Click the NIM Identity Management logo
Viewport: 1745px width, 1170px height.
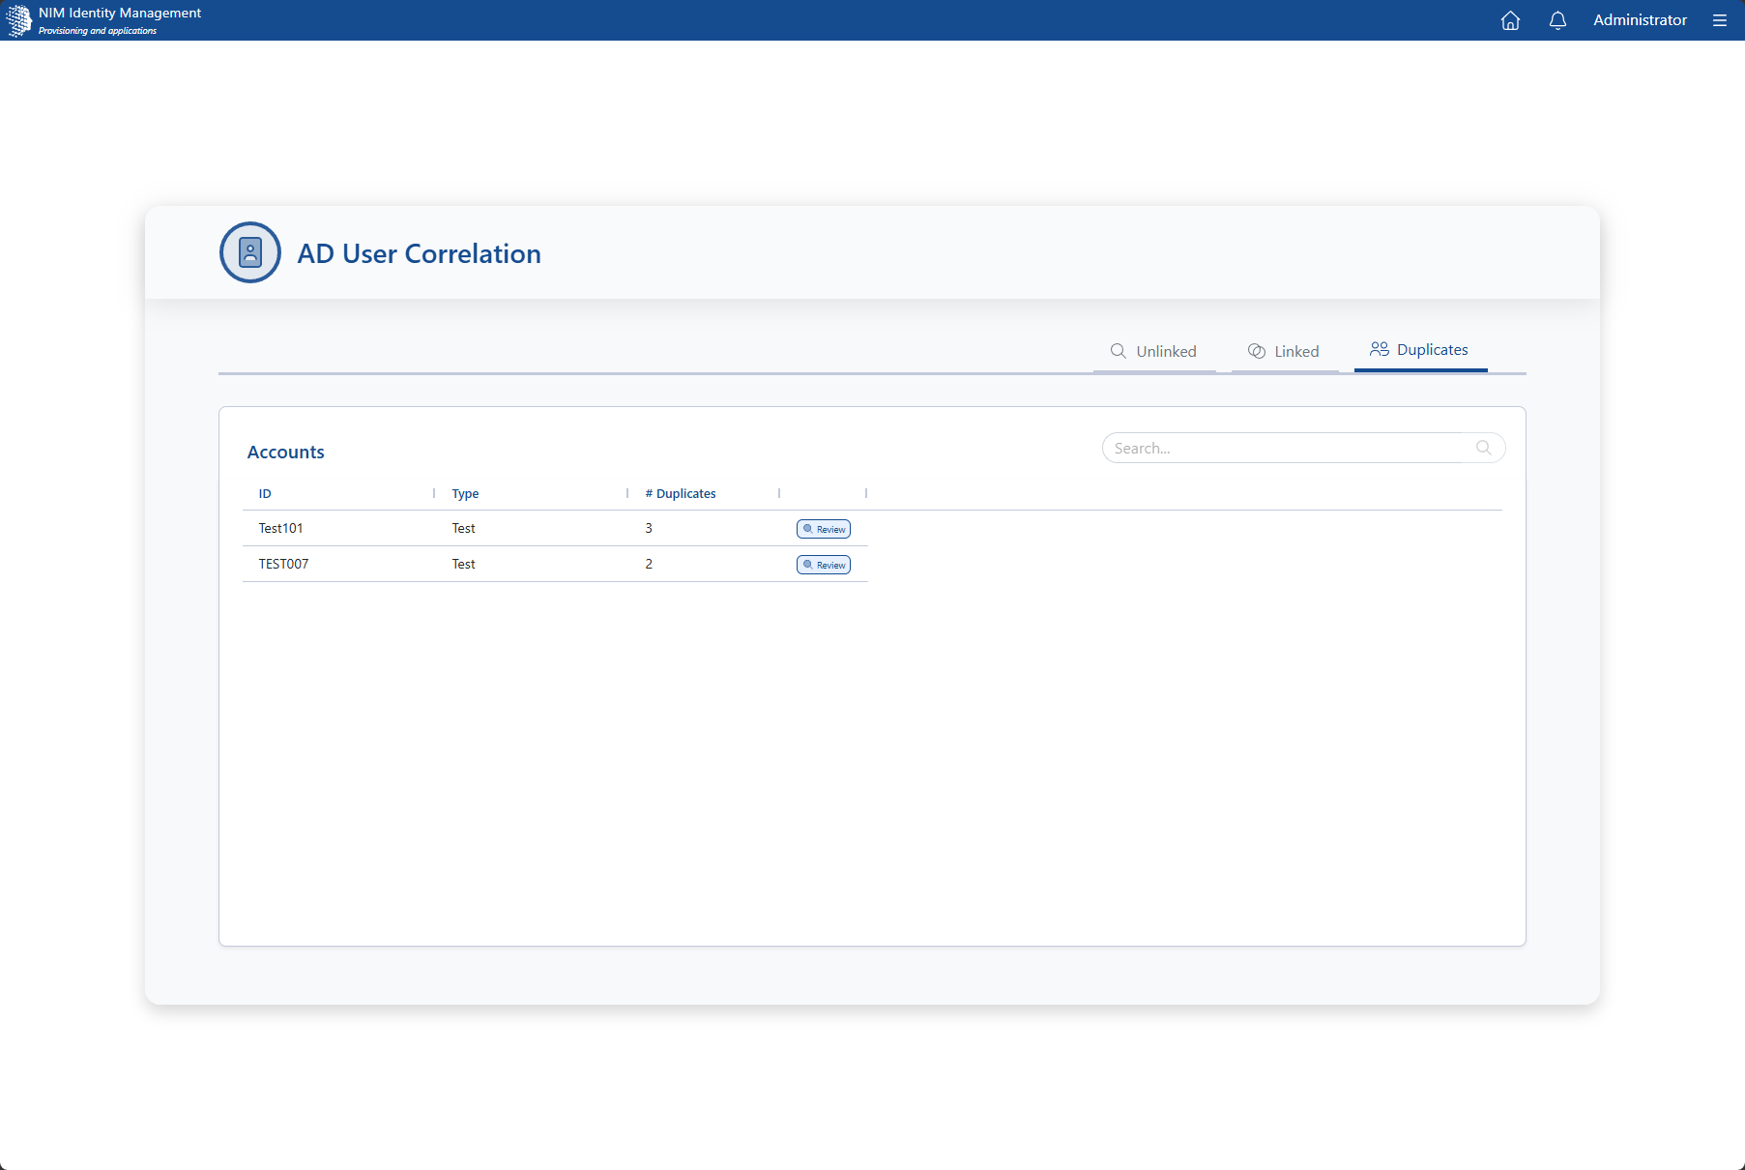click(18, 20)
